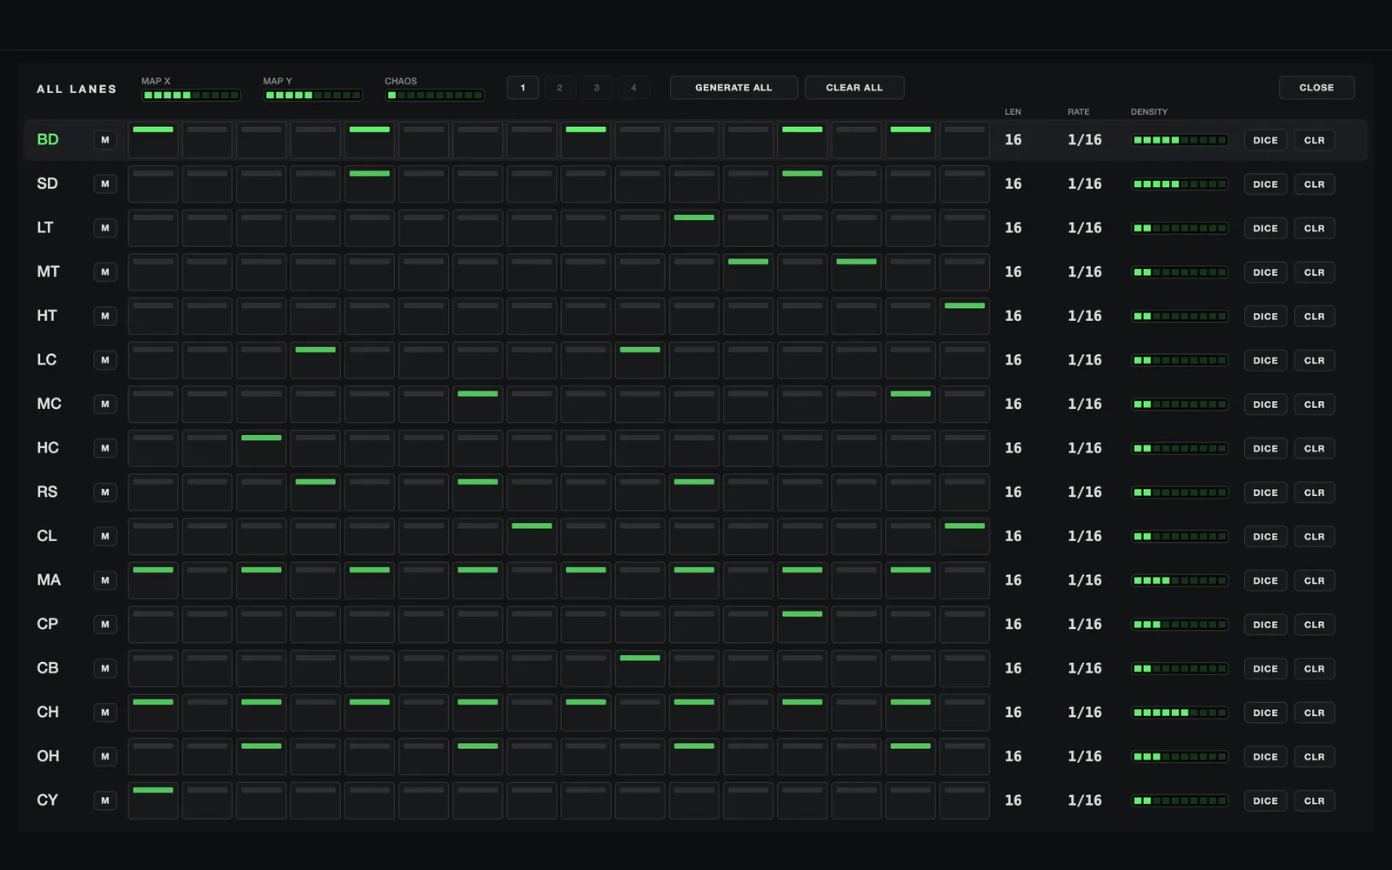Select pattern tab 3
Screen dimensions: 1392x870
pos(597,88)
